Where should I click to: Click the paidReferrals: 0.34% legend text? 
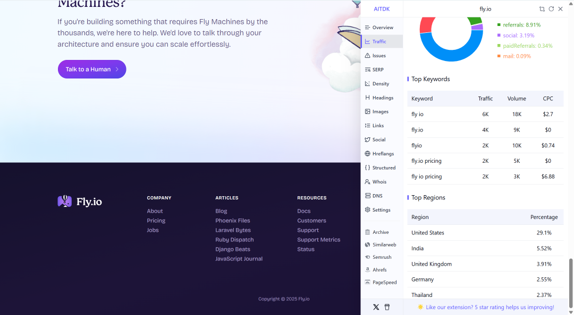(x=528, y=46)
